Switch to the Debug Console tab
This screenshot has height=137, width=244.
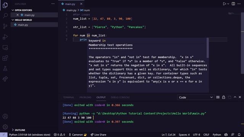click(x=120, y=97)
